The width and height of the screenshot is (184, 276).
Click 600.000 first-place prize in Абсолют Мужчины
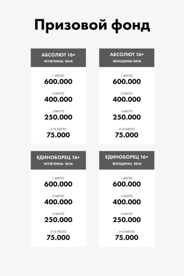coord(58,82)
